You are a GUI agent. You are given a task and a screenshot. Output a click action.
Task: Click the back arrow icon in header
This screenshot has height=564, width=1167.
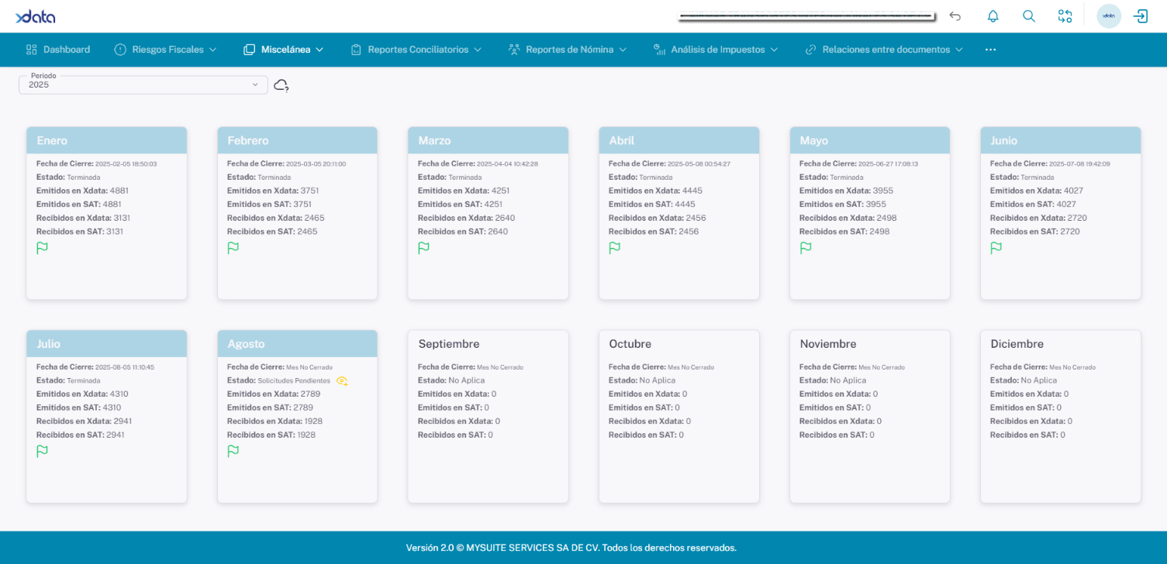(x=955, y=16)
